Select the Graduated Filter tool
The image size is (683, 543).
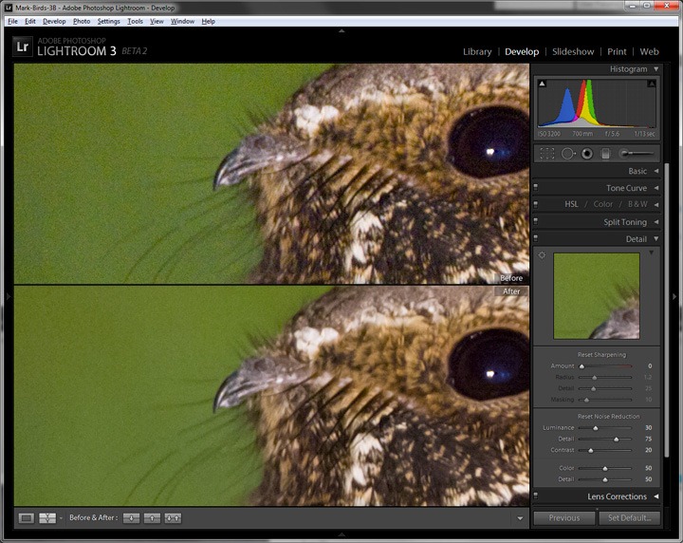coord(605,154)
